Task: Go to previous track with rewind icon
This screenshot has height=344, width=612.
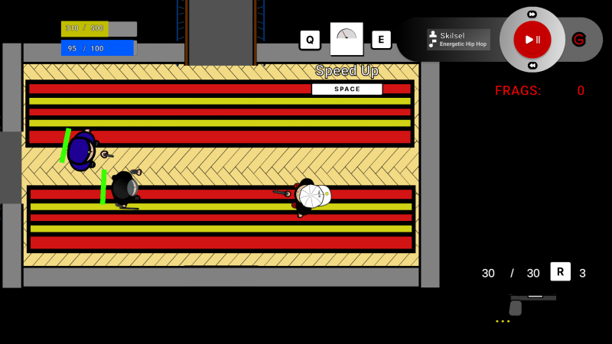Action: (x=532, y=66)
